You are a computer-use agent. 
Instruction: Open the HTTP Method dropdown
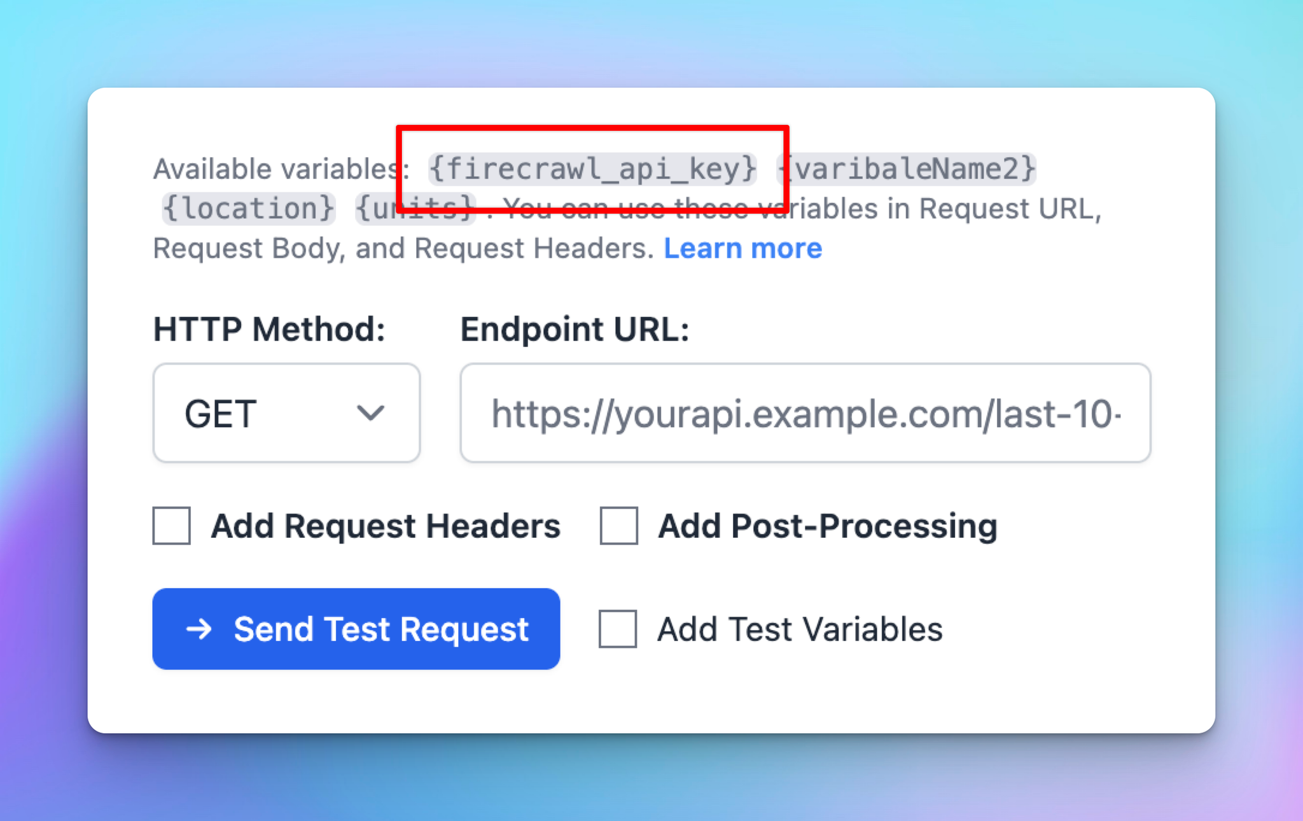pos(286,413)
